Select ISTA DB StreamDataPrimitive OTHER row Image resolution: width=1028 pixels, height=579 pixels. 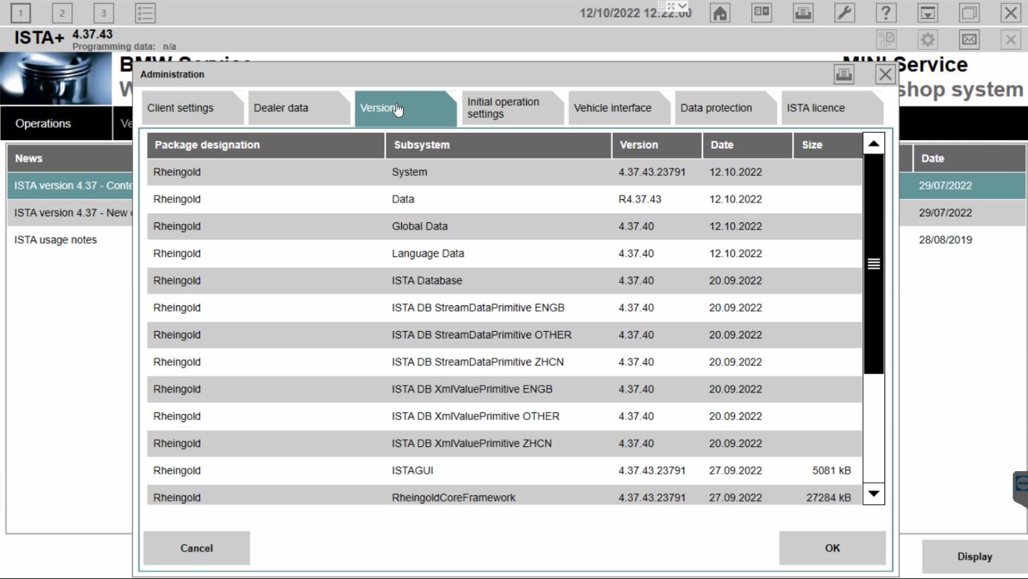click(504, 335)
